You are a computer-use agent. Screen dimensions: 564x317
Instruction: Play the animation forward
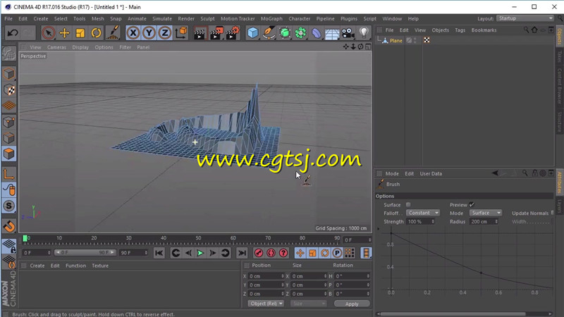[200, 253]
